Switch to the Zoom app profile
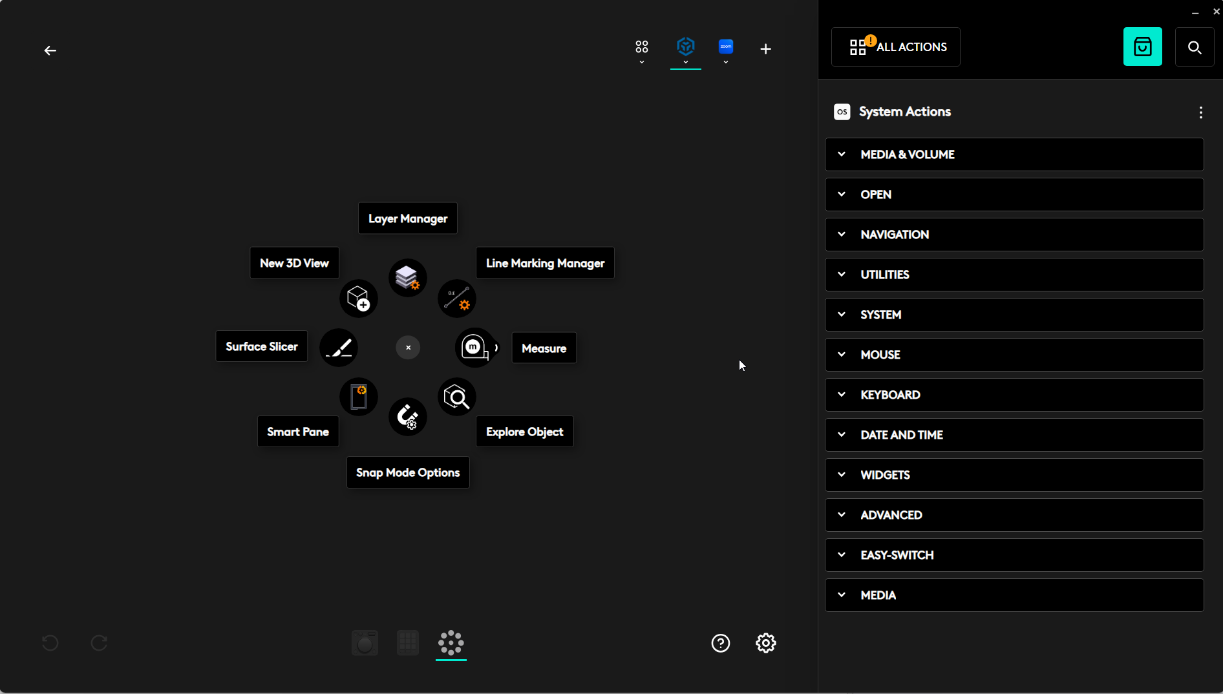Image resolution: width=1223 pixels, height=694 pixels. click(726, 47)
